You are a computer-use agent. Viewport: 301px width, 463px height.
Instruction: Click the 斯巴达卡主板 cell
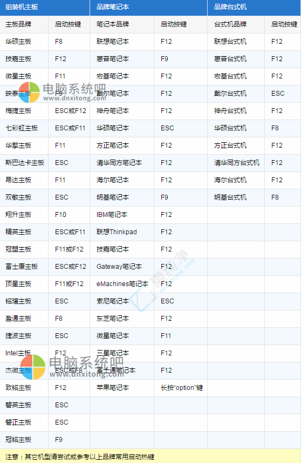(25, 163)
